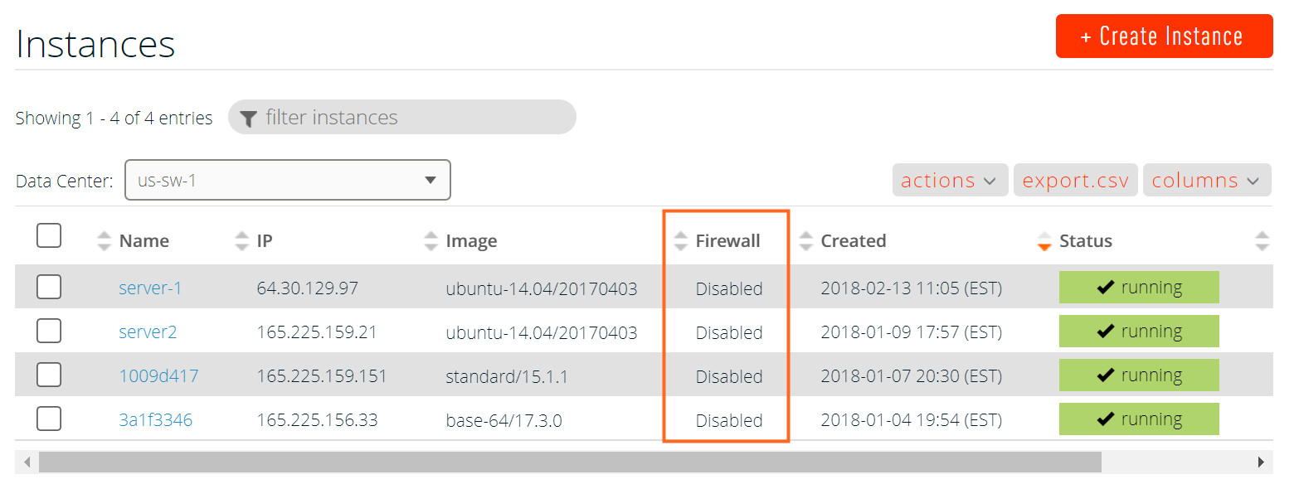Toggle the Status column sort arrow
Image resolution: width=1299 pixels, height=489 pixels.
[x=1044, y=241]
